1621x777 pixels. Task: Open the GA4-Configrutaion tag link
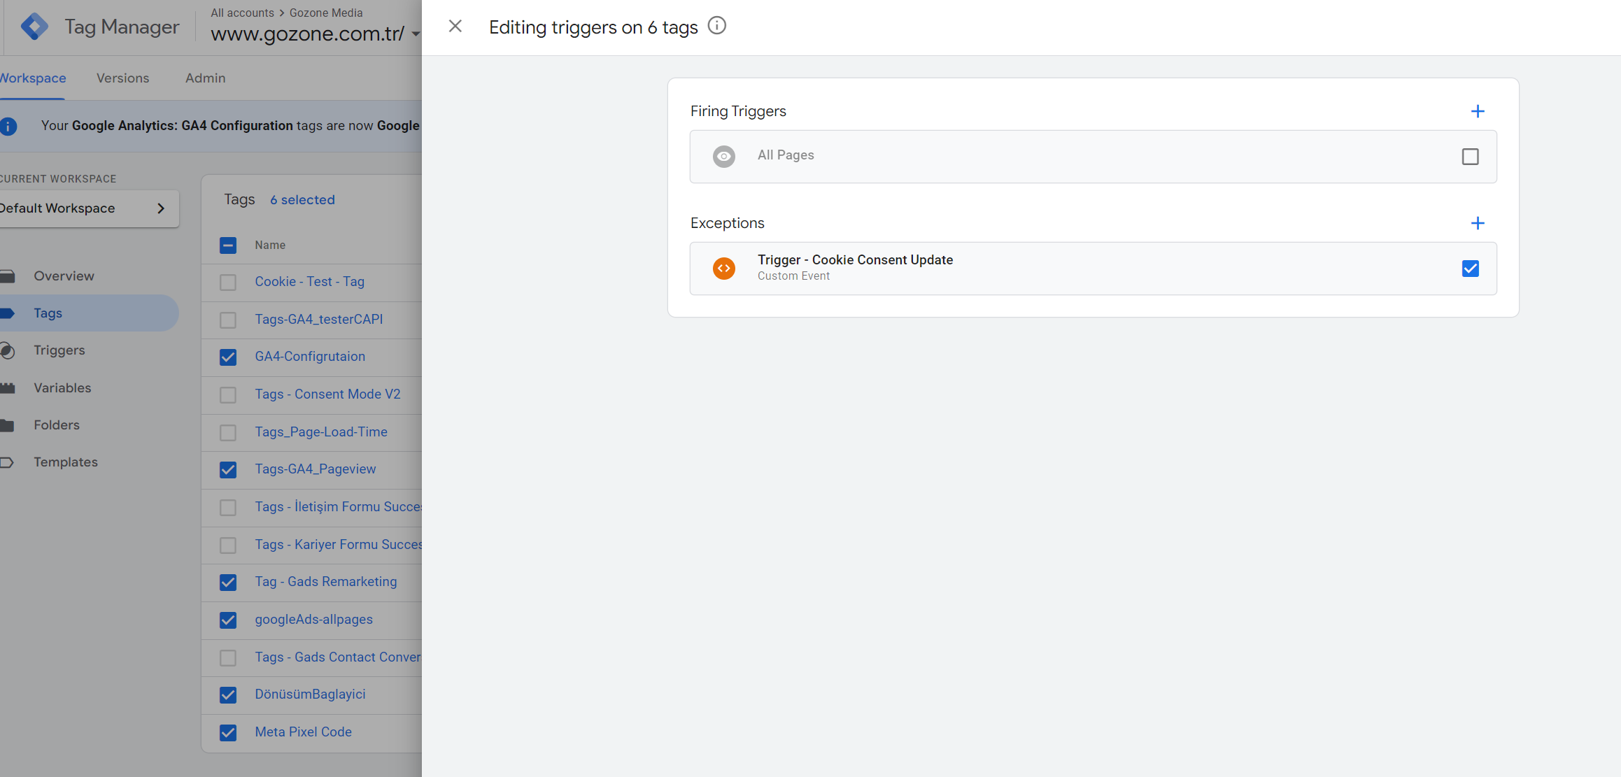310,357
